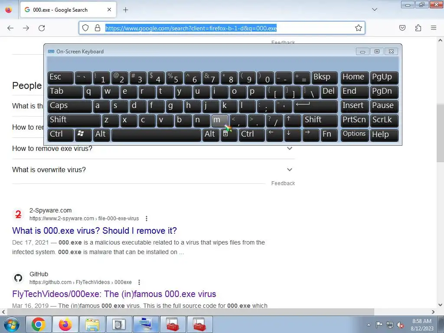The width and height of the screenshot is (444, 333).
Task: Click the down arrow key on keyboard
Action: point(293,134)
